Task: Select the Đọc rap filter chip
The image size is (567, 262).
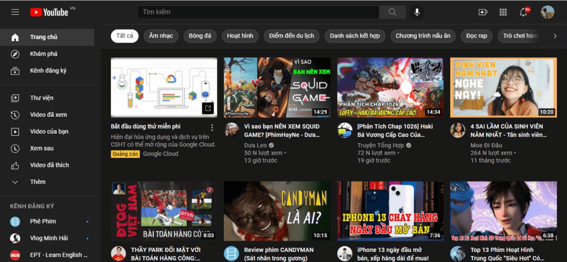Action: tap(477, 36)
